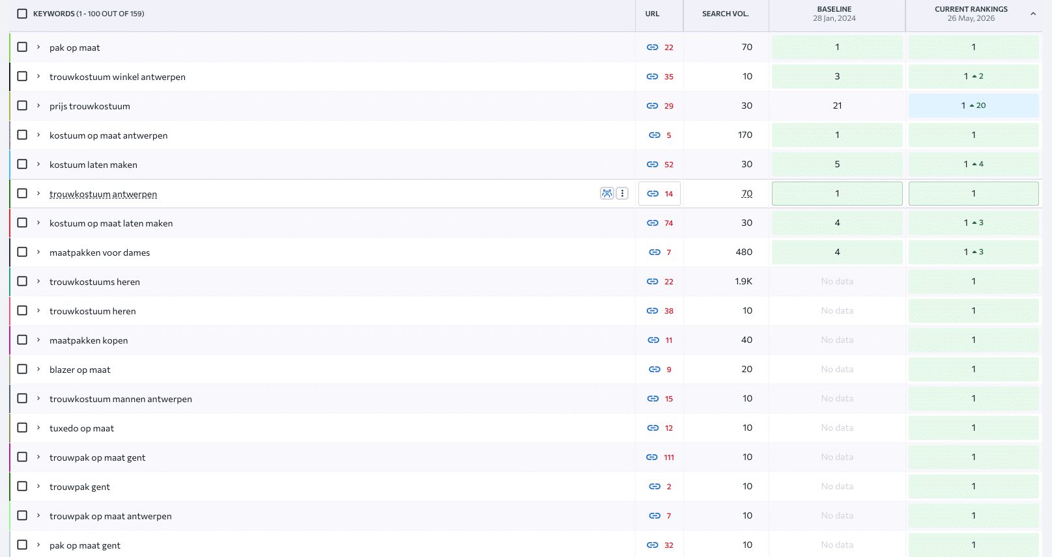Check the maatpakken voor dames checkbox
The height and width of the screenshot is (557, 1052).
pos(22,252)
